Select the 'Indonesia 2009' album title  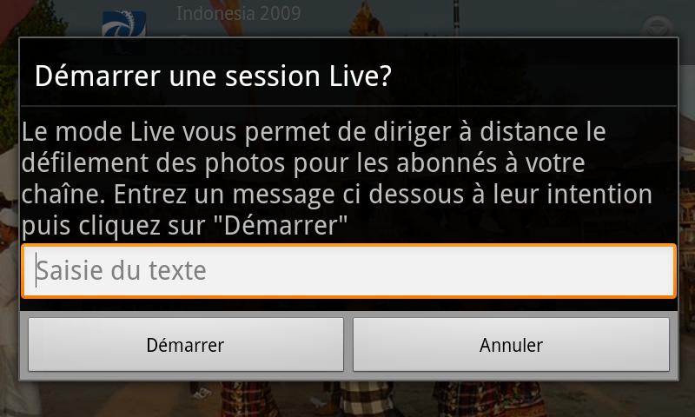coord(238,13)
